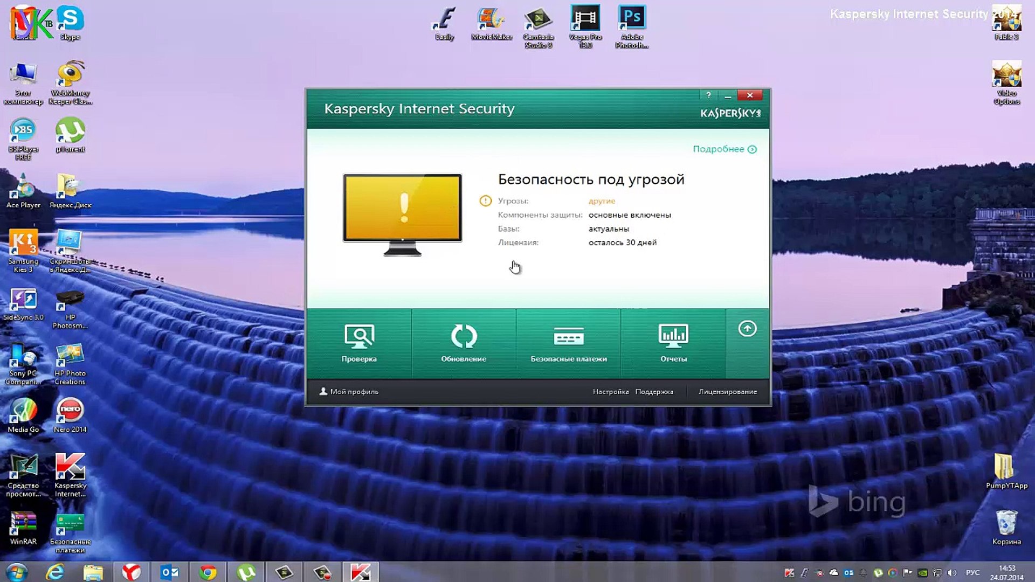Launch Internet Explorer from taskbar
This screenshot has width=1035, height=582.
point(55,572)
